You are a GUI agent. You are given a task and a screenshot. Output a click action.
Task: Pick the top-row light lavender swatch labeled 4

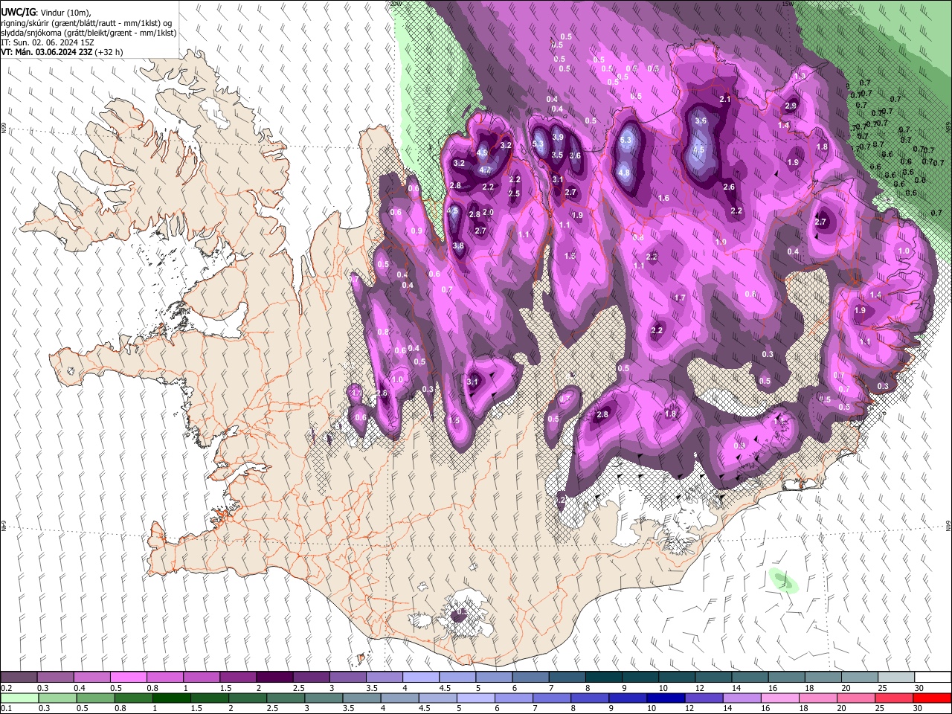(419, 678)
